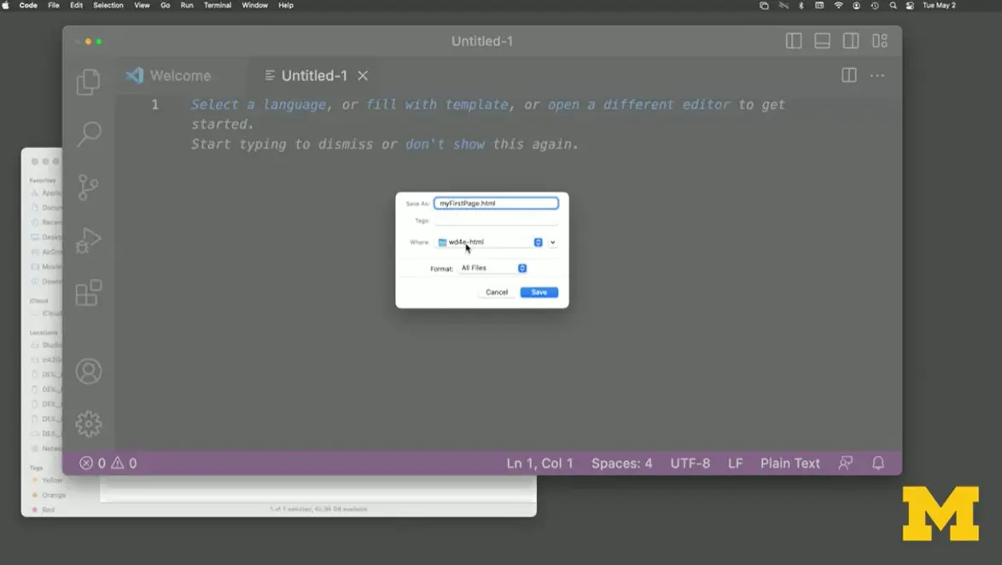Viewport: 1002px width, 565px height.
Task: Open the Extensions view
Action: [x=88, y=292]
